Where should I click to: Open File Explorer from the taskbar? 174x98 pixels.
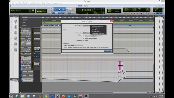[x=23, y=96]
